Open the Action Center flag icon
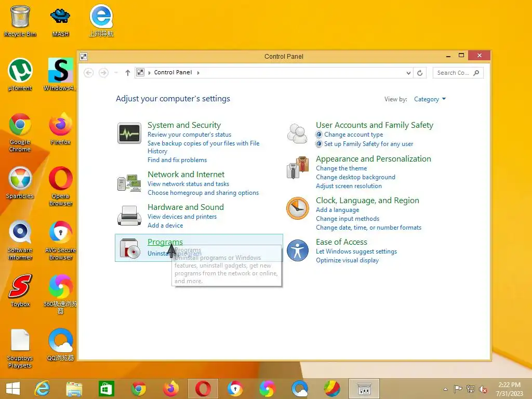The image size is (532, 399). tap(458, 389)
